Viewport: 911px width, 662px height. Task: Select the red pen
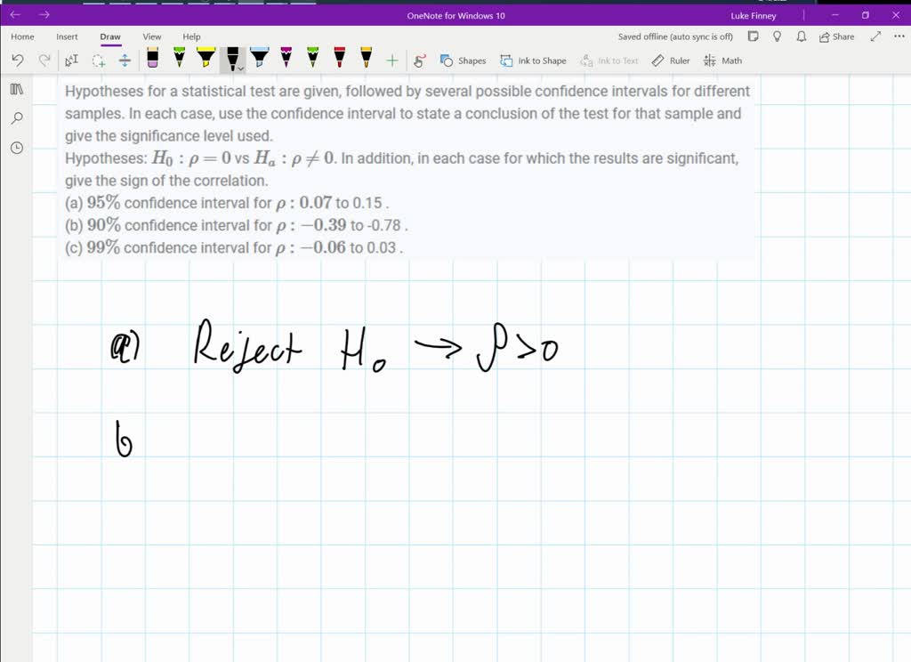coord(339,58)
